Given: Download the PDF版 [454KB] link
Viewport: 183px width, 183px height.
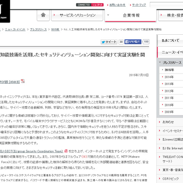Looking at the screenshot, I should [x=10, y=82].
